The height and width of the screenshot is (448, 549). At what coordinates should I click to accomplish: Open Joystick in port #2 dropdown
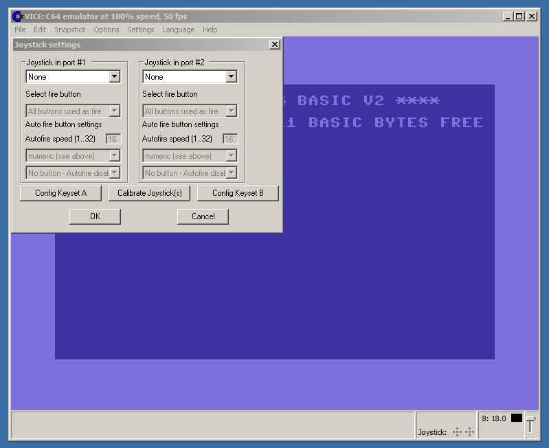231,77
